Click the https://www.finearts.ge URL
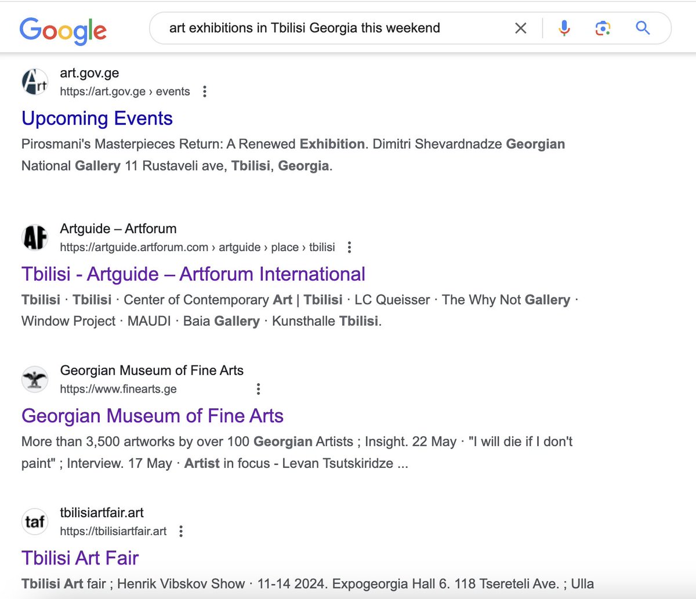This screenshot has height=599, width=696. (x=118, y=389)
